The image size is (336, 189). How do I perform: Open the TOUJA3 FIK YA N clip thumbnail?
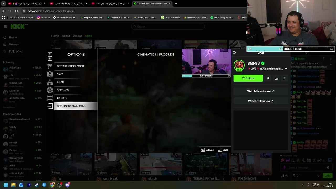206,164
